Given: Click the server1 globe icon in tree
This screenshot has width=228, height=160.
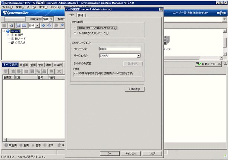Looking at the screenshot, I should click(x=8, y=31).
